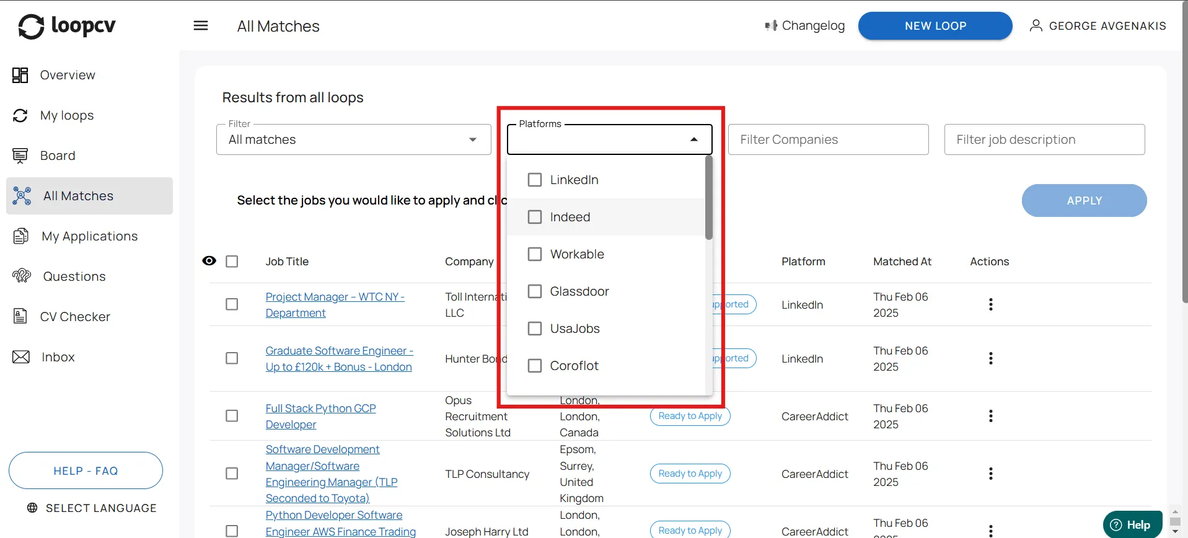Focus the Filter job description input
This screenshot has width=1188, height=538.
pyautogui.click(x=1045, y=139)
